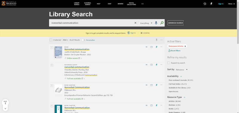
Task: Start voice search with microphone icon
Action: click(x=156, y=23)
